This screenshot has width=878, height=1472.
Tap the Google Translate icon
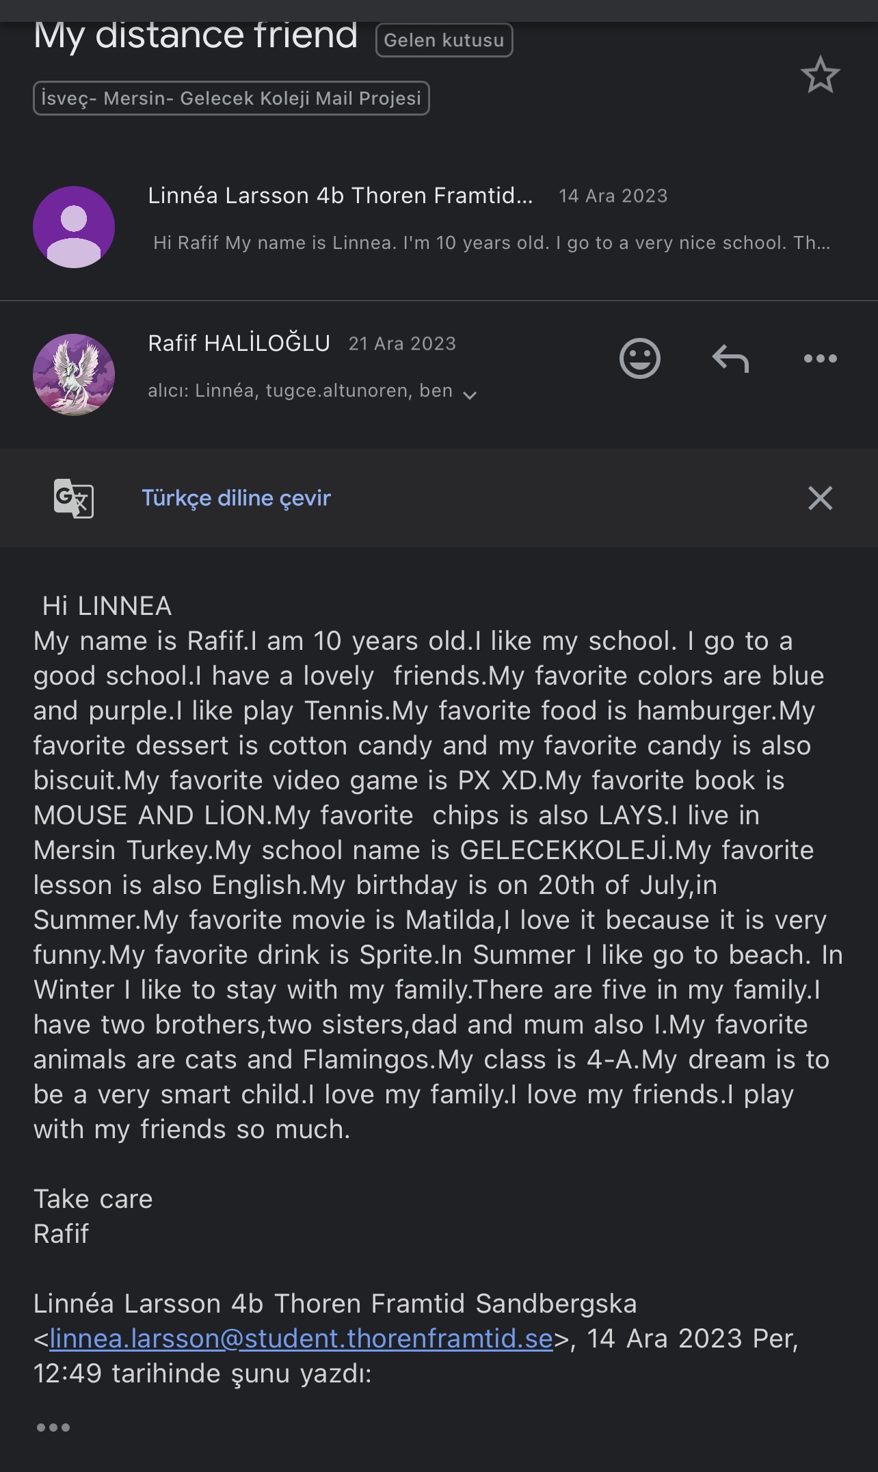[74, 498]
